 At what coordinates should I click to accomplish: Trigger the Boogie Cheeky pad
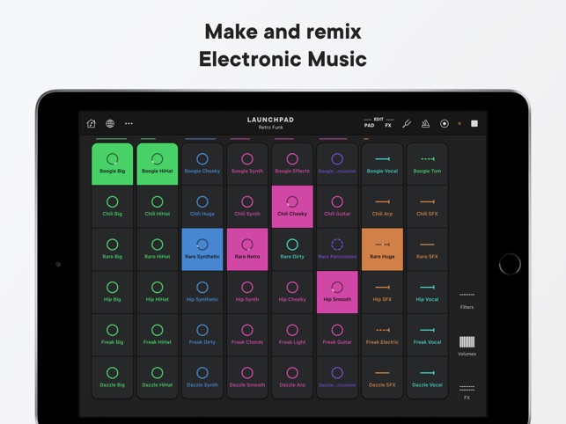click(202, 164)
